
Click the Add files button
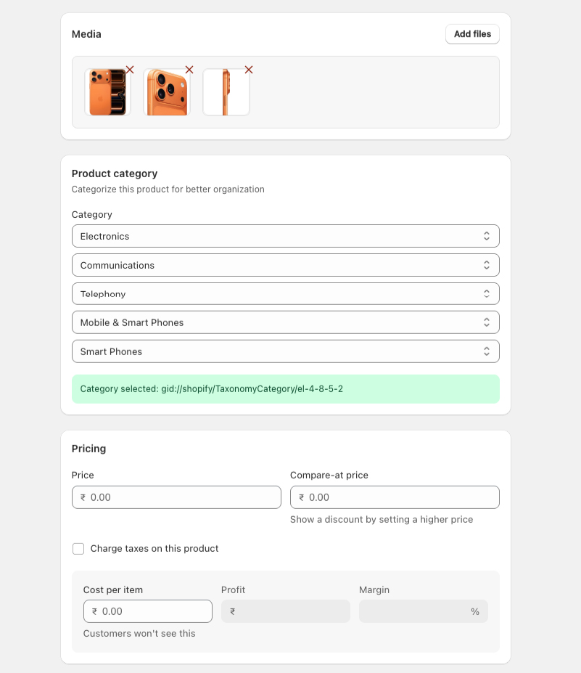coord(472,33)
